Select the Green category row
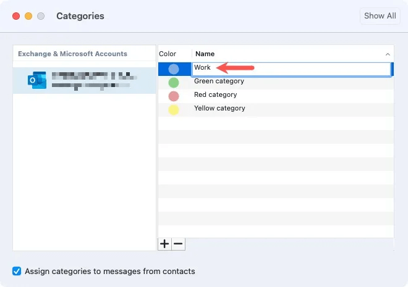The image size is (408, 287). click(276, 83)
